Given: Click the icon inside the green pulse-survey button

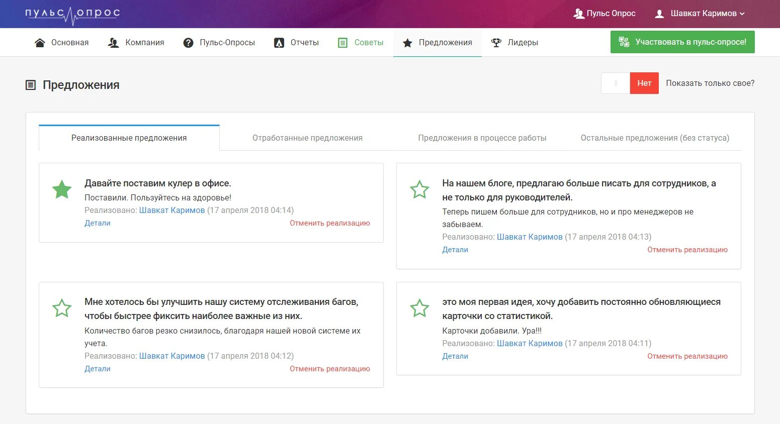Looking at the screenshot, I should tap(624, 42).
